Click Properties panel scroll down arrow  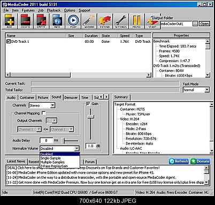(208, 75)
